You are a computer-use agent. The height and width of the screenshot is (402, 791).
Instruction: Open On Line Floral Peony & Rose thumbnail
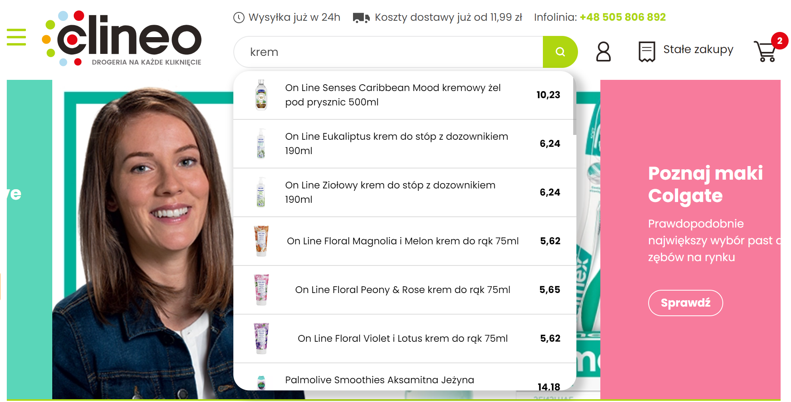262,290
